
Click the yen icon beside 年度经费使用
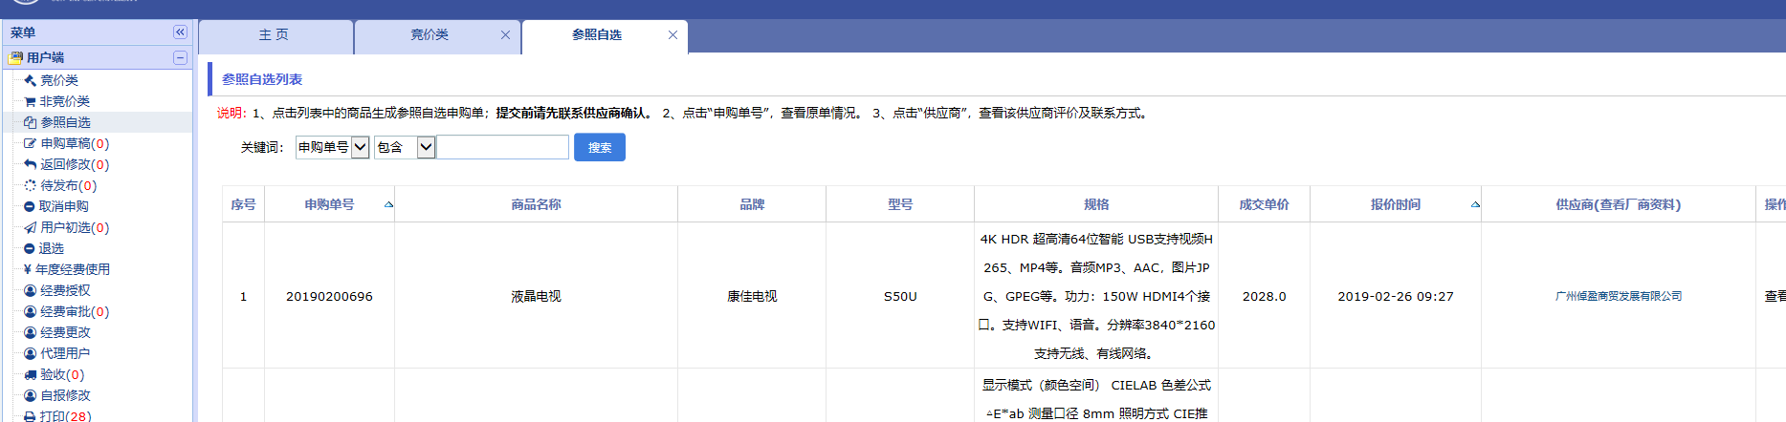28,269
